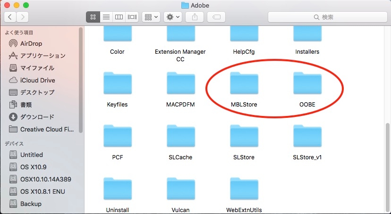Screen dimensions: 391x214
Task: Switch to cover flow view
Action: click(x=132, y=17)
